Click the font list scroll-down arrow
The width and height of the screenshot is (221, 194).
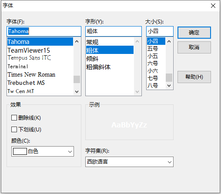[77, 91]
